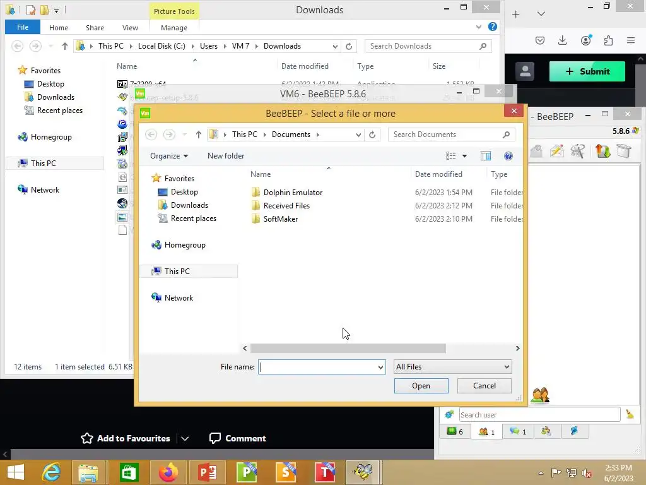The image size is (646, 485).
Task: Click the dialog's horizontal scrollbar left arrow
Action: [x=245, y=349]
